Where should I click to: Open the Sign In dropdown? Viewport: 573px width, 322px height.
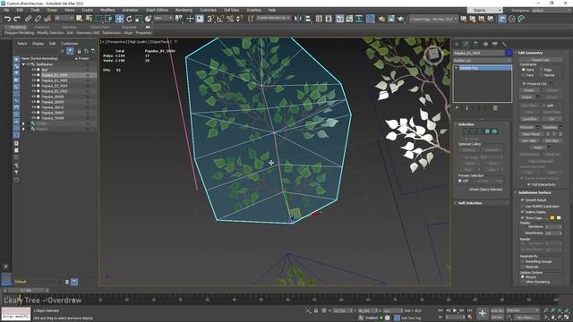[x=485, y=10]
